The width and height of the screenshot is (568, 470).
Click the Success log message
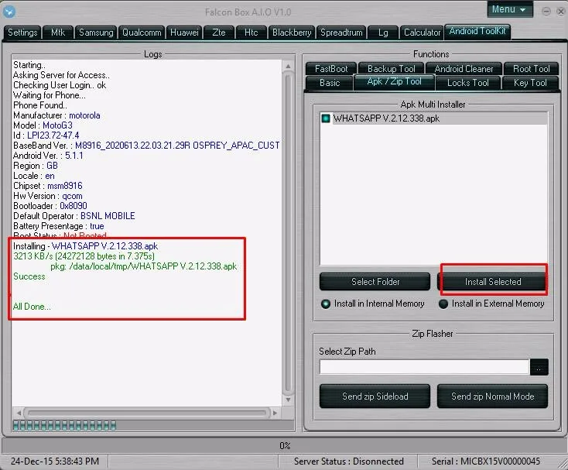pos(29,276)
